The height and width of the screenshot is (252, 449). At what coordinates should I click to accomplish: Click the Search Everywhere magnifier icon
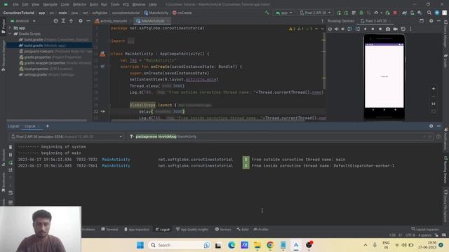(x=429, y=13)
